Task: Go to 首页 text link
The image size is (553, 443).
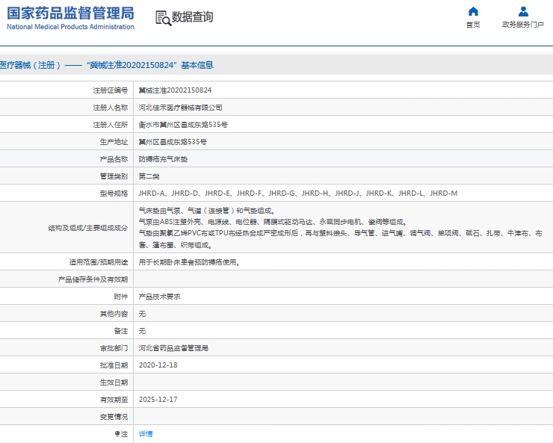Action: [x=473, y=25]
